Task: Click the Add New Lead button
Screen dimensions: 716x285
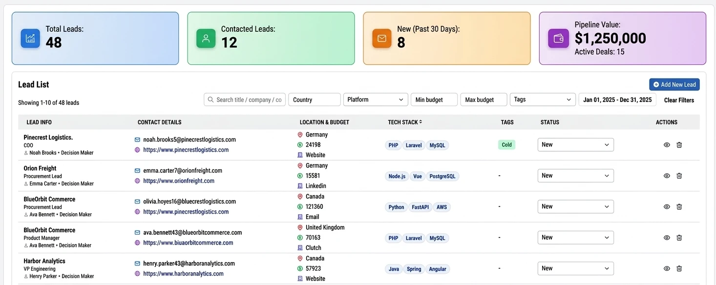Action: (674, 84)
